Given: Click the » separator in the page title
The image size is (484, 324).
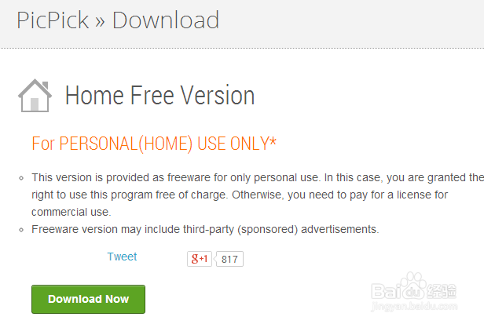Looking at the screenshot, I should (x=100, y=22).
